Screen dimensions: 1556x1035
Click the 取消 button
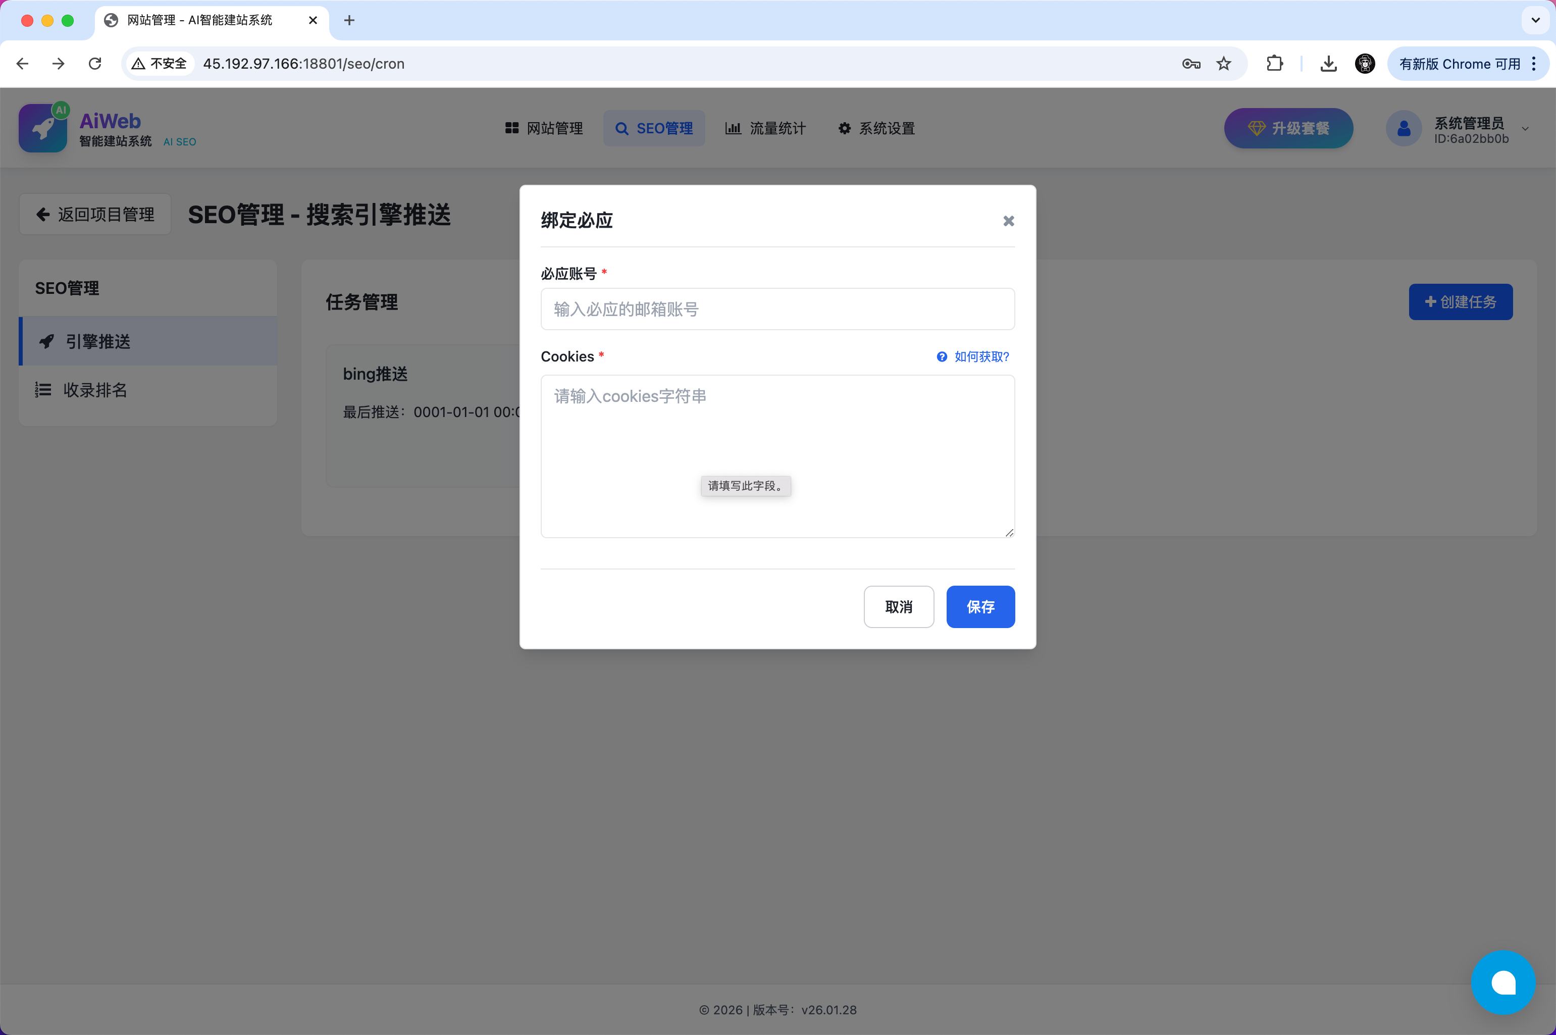point(898,606)
